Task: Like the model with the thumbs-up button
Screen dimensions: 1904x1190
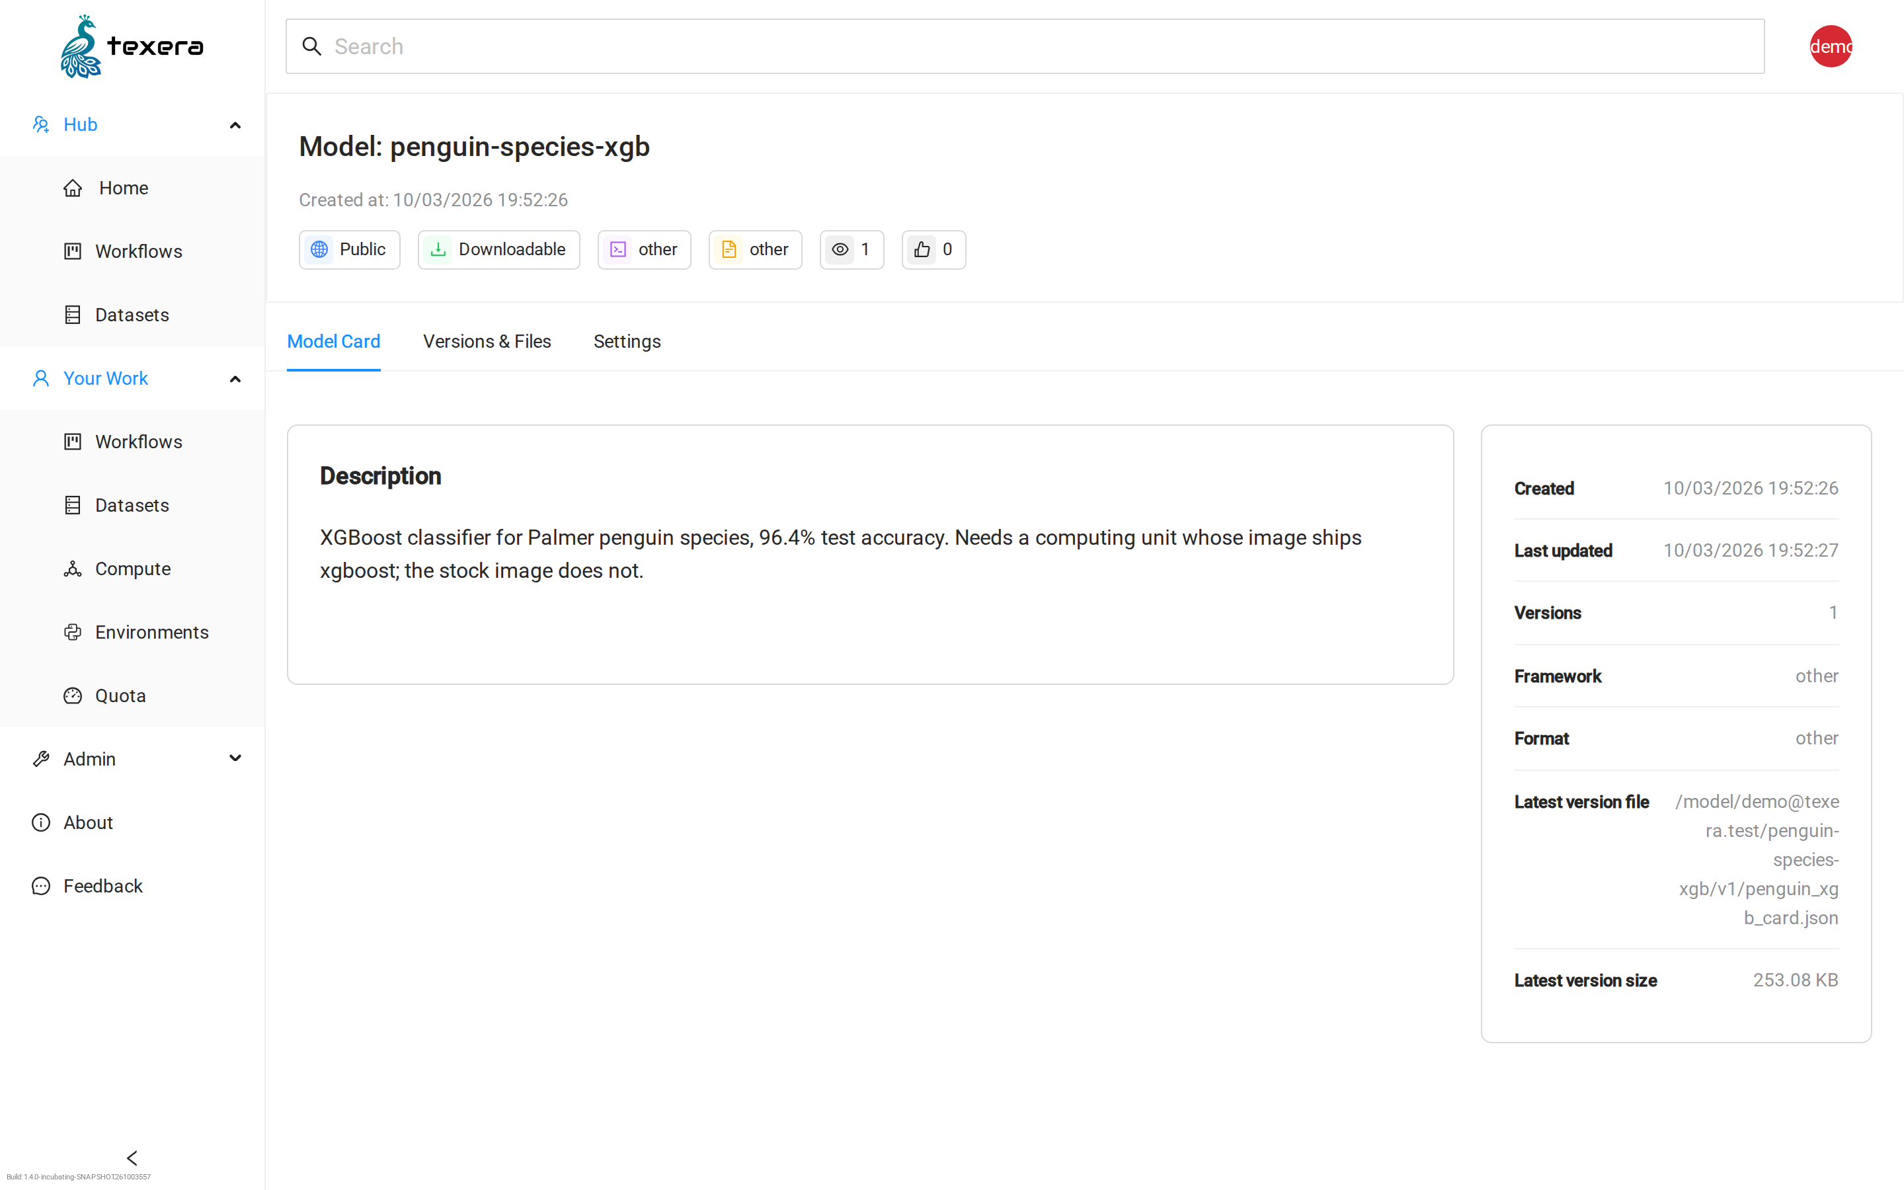Action: (934, 249)
